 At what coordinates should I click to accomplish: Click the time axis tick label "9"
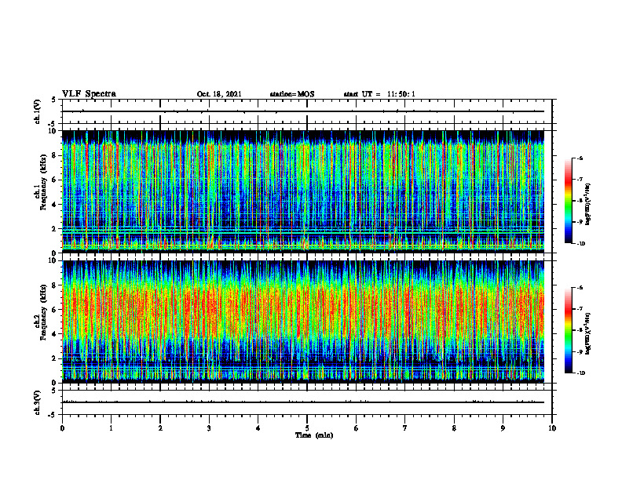(x=503, y=428)
